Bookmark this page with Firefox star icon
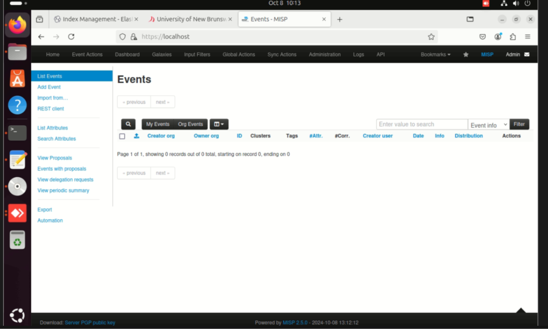 tap(431, 37)
